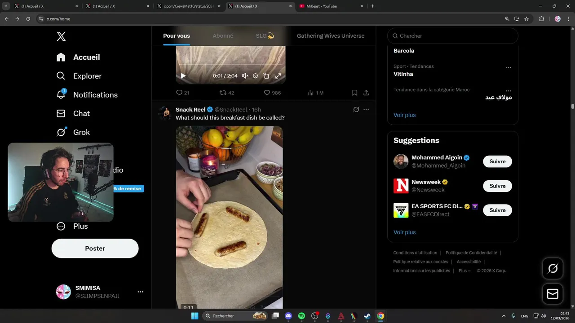Click SMIMISA profile avatar
Screen dimensions: 575x323
63,292
